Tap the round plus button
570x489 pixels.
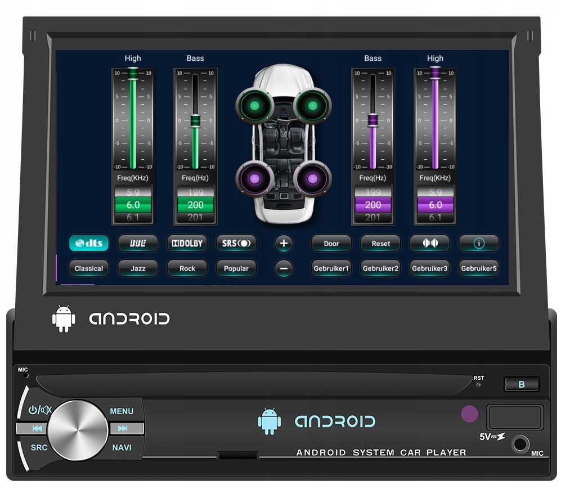(284, 243)
